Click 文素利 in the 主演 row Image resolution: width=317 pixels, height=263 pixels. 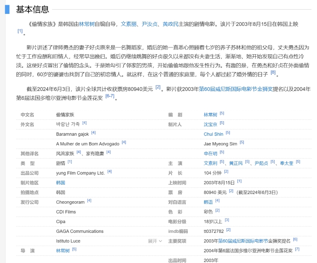pos(210,163)
